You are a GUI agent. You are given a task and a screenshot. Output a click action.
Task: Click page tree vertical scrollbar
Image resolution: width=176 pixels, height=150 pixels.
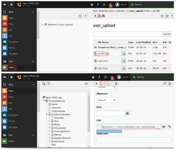[89, 114]
